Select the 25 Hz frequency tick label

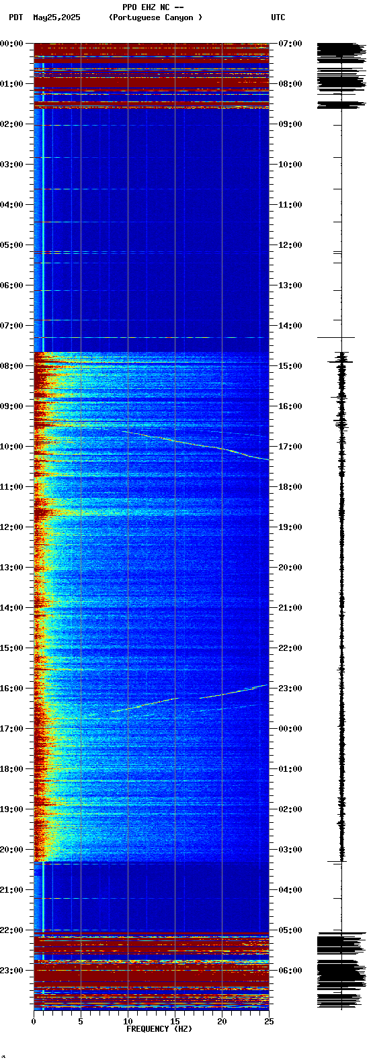pyautogui.click(x=269, y=1022)
